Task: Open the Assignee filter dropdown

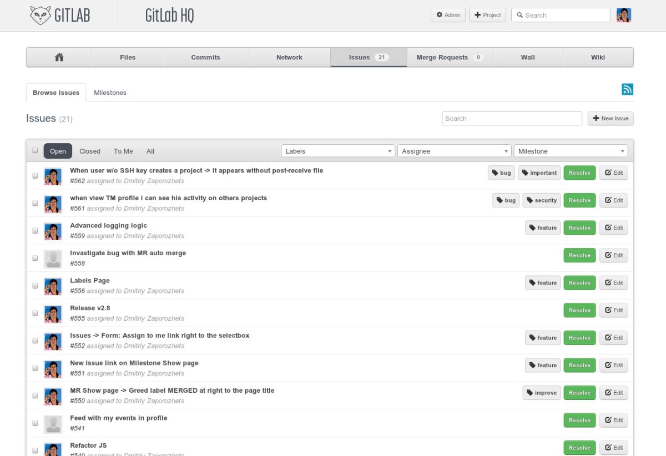Action: [x=455, y=151]
